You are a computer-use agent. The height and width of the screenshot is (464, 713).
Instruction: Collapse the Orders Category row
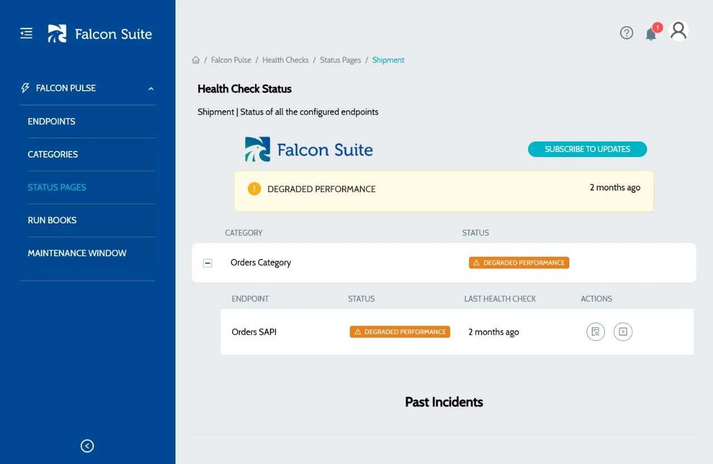coord(207,262)
